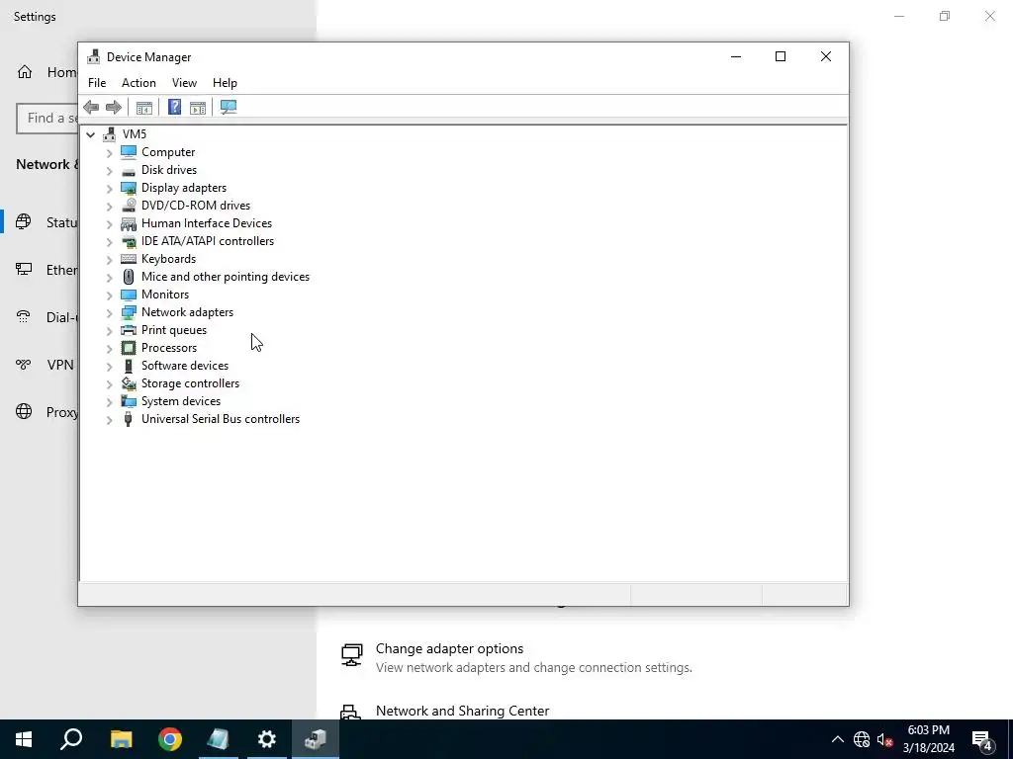Click Show/Hide Console Tree toolbar icon
Screen dimensions: 1013x759
(x=144, y=107)
